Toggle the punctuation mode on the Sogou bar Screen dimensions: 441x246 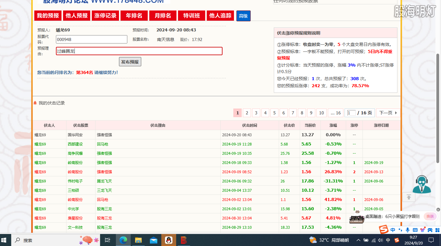click(x=401, y=230)
